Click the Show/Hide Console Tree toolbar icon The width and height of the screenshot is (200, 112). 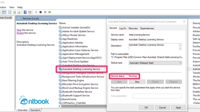pyautogui.click(x=4, y=12)
